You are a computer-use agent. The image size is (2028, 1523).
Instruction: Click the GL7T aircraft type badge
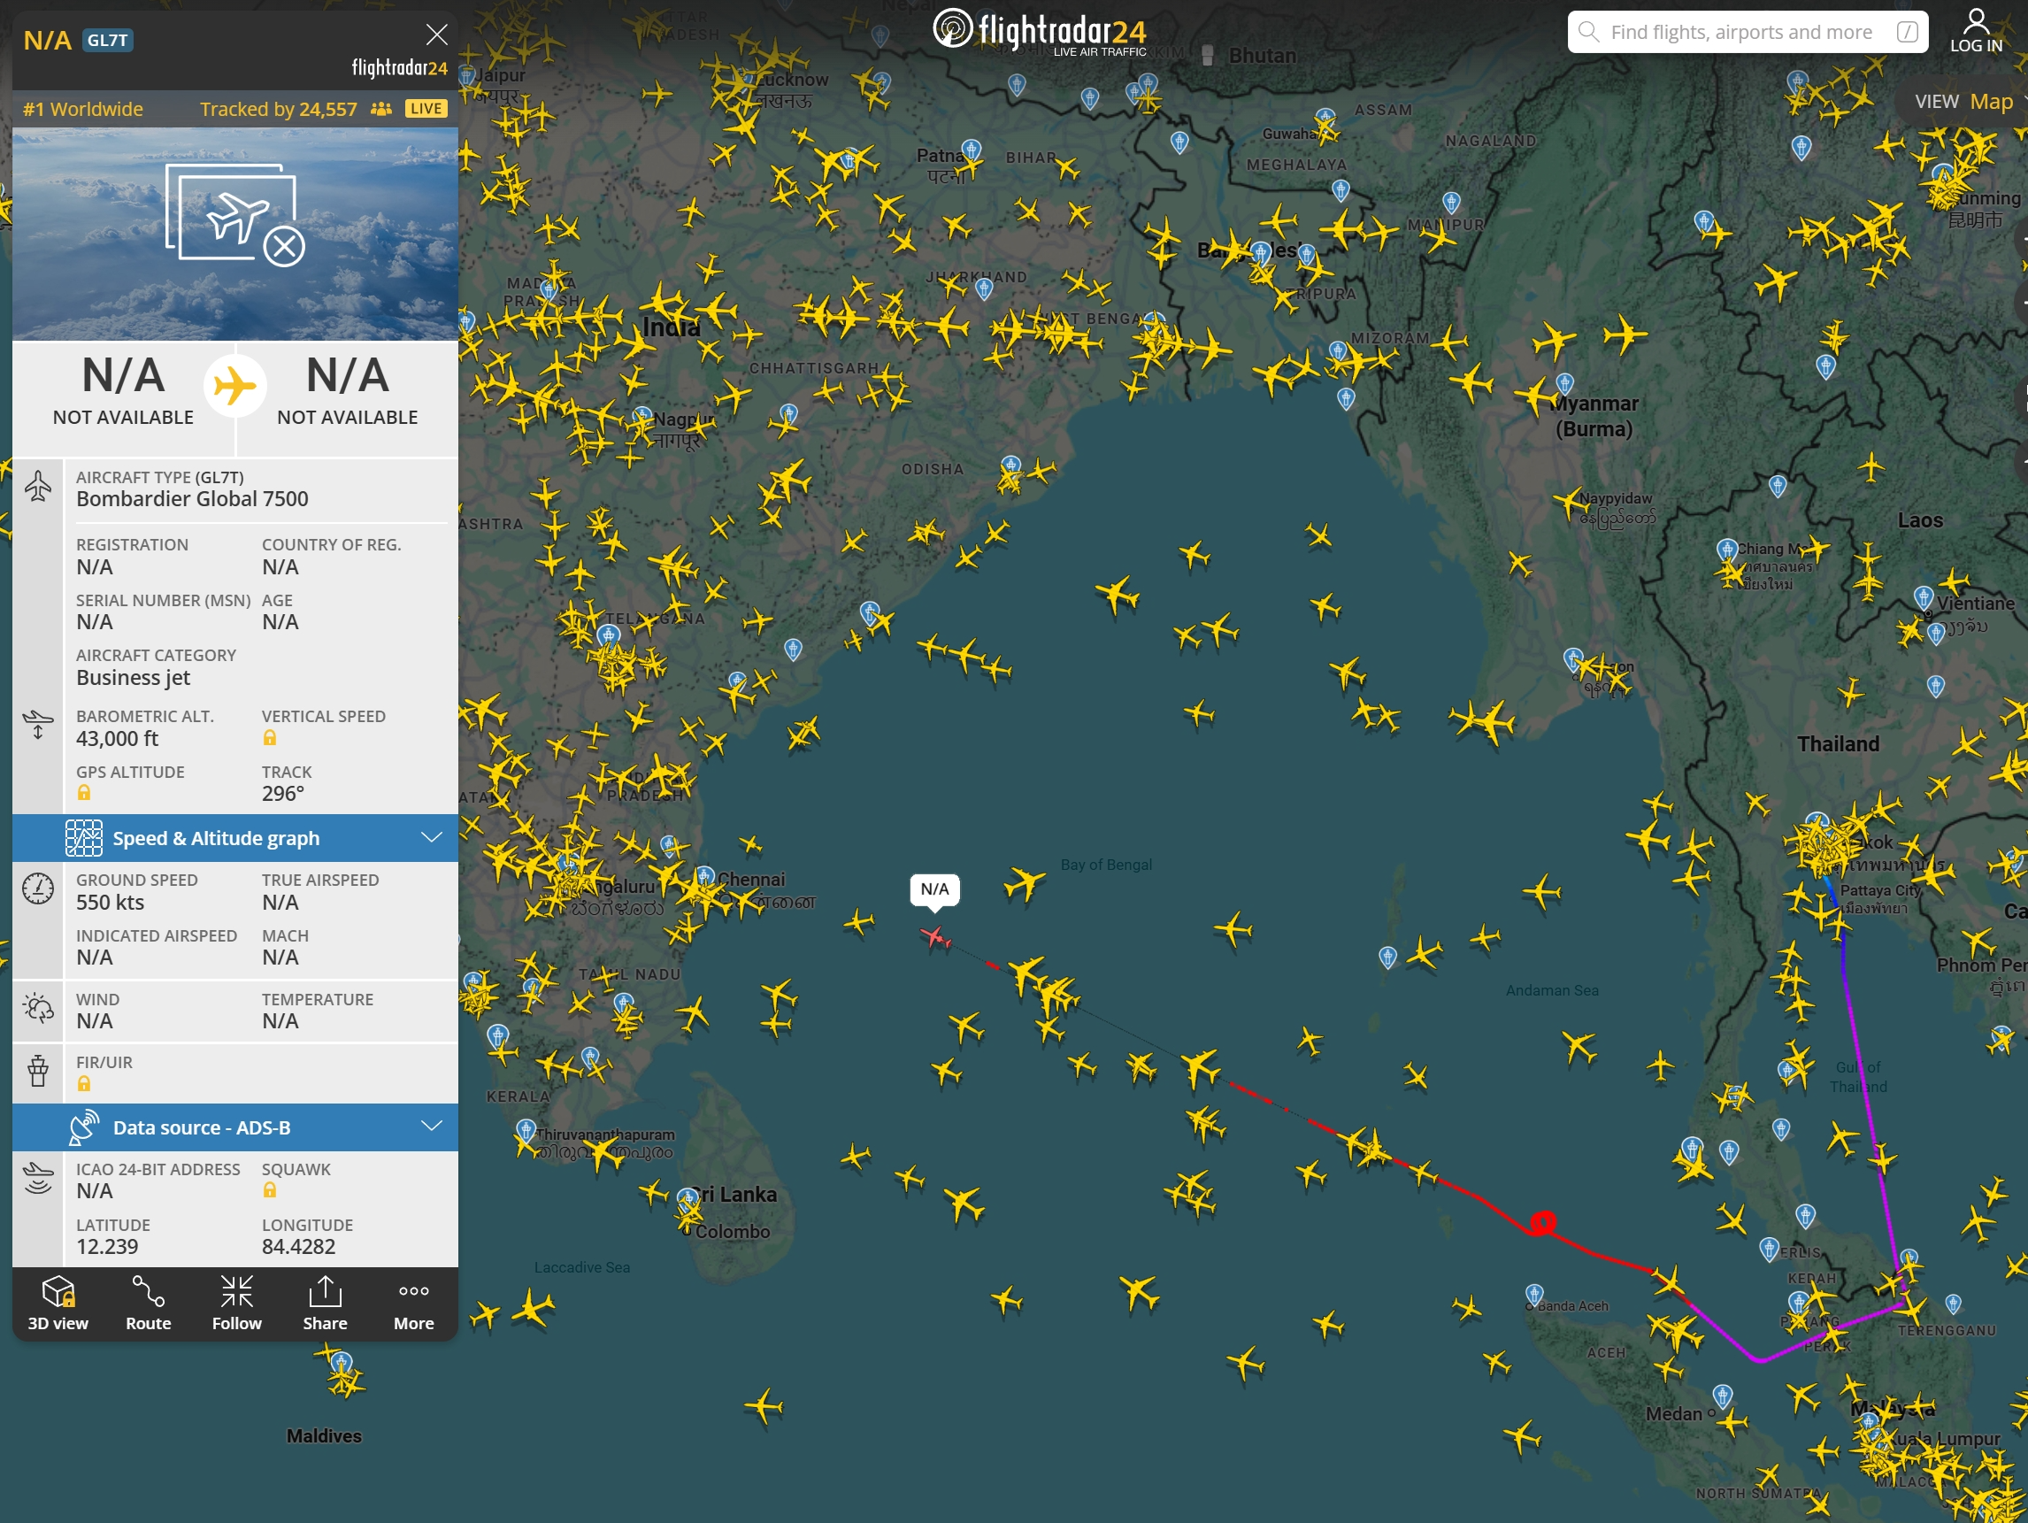click(108, 40)
